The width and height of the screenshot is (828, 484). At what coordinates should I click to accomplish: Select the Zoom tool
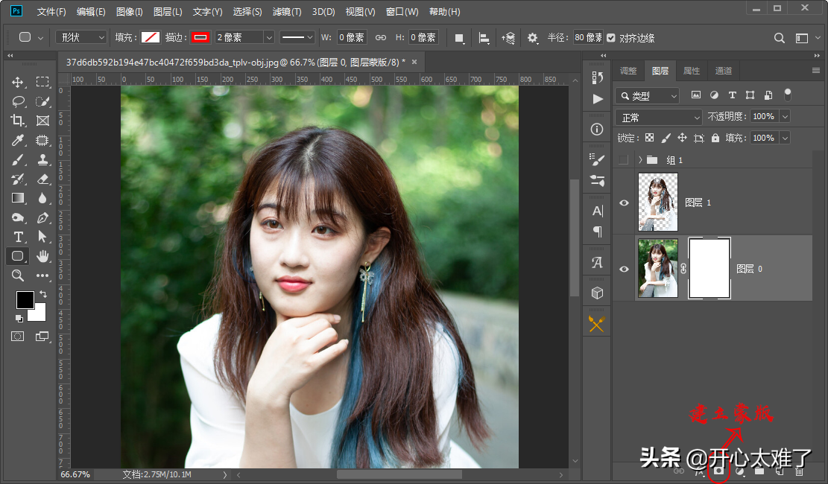click(x=18, y=276)
